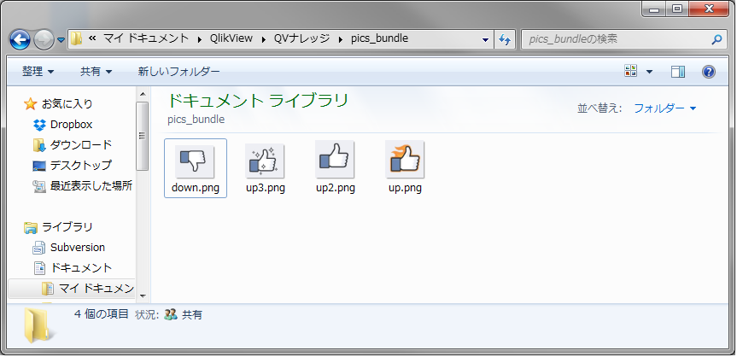Select お気に入り in the navigation pane
The image size is (737, 357).
[x=67, y=103]
